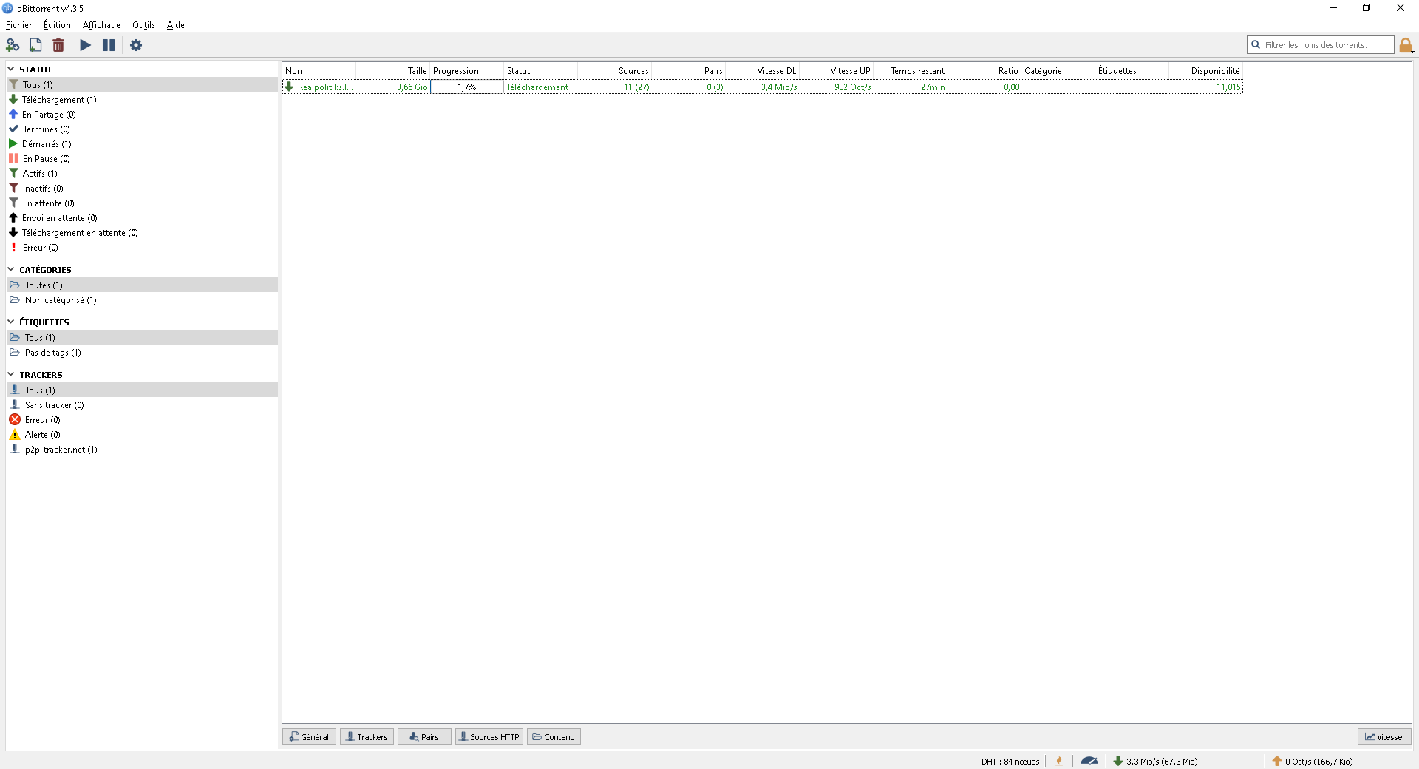
Task: Open options via the gear icon
Action: tap(136, 45)
